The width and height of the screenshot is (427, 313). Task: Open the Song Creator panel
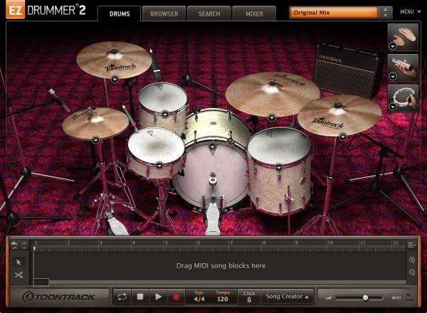(x=288, y=296)
